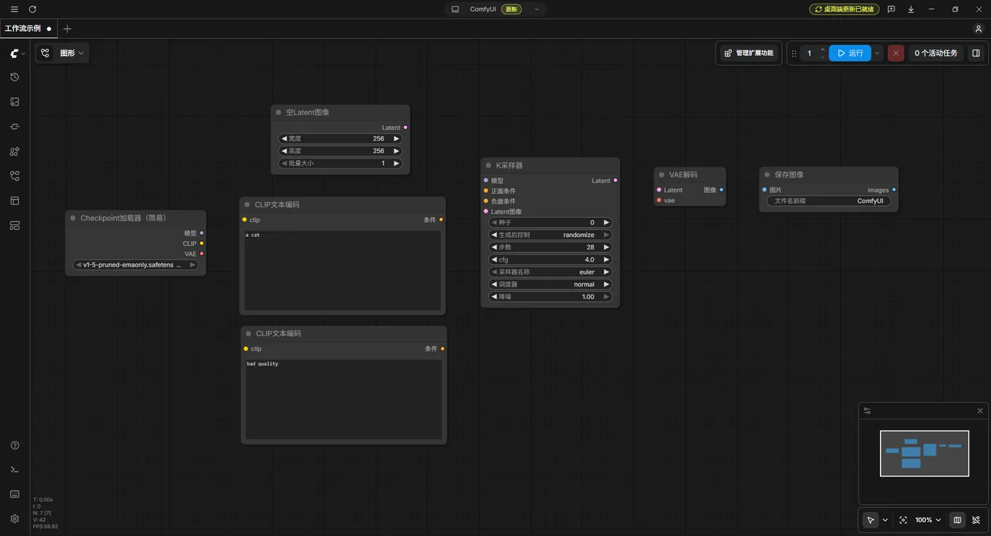
Task: Click the 'a cat' prompt text box
Action: [343, 270]
